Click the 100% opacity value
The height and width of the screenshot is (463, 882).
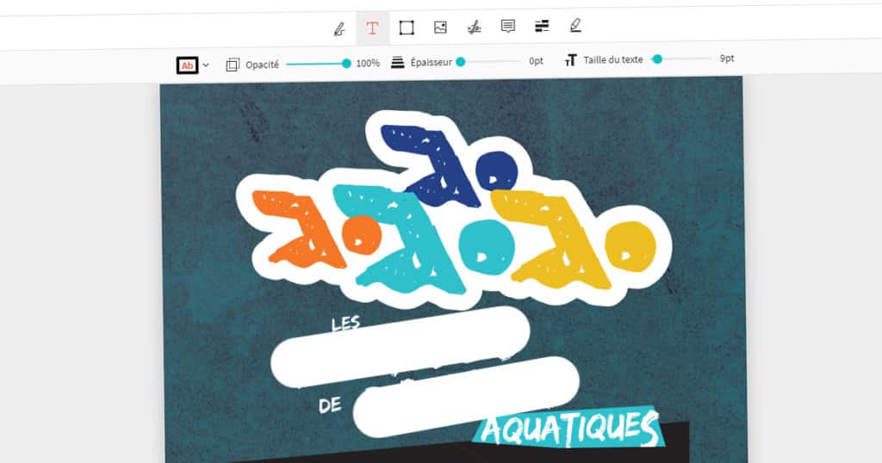[x=368, y=64]
